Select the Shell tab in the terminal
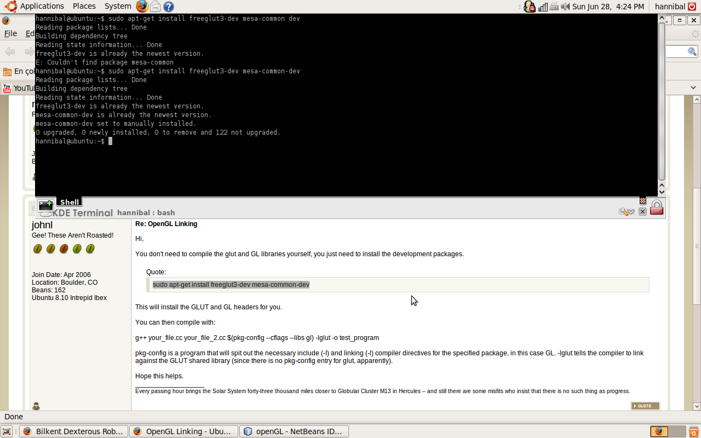Screen dimensions: 701x438 70,202
